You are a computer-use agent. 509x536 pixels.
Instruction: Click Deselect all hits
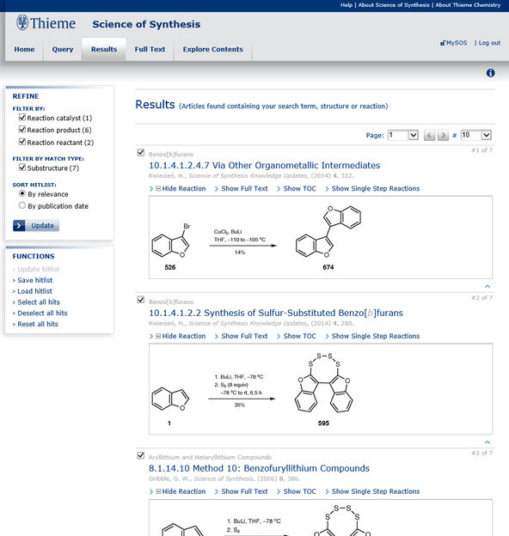(42, 314)
